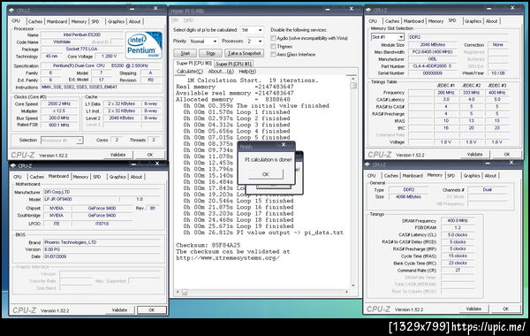Click Validate in the SPD timings CPU-Z window

point(474,154)
